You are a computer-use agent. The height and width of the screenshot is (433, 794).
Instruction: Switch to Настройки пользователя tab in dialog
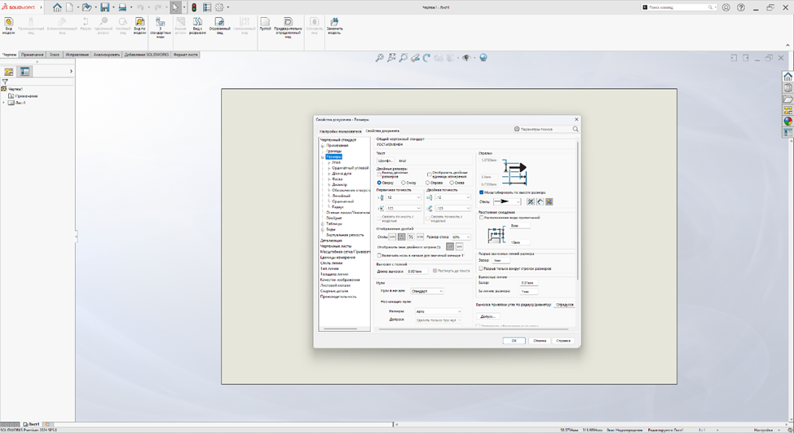pyautogui.click(x=340, y=131)
